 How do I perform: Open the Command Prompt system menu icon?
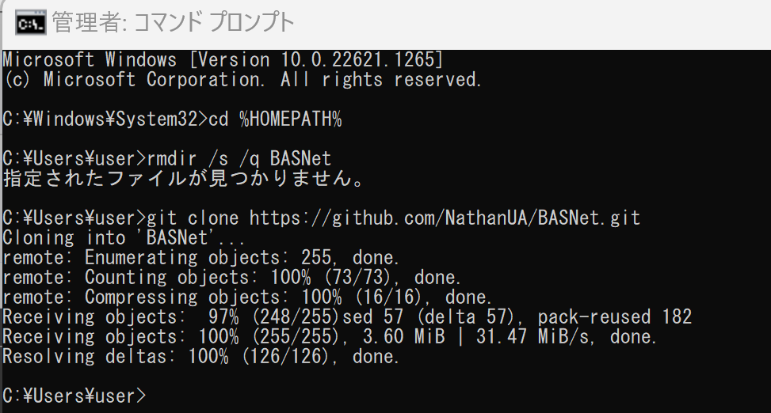30,23
